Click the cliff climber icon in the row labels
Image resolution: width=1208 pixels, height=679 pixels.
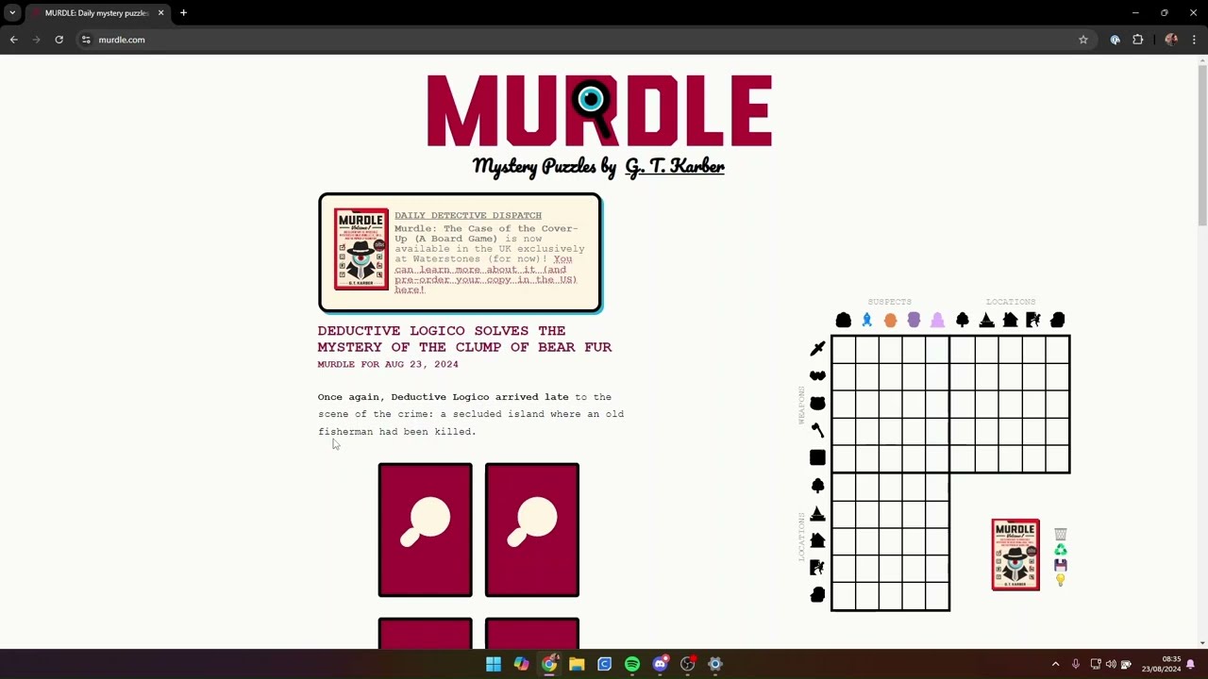(817, 568)
